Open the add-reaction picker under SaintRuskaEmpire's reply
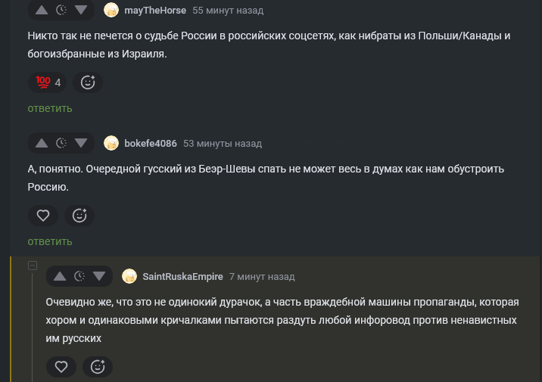The width and height of the screenshot is (542, 382). pyautogui.click(x=98, y=367)
